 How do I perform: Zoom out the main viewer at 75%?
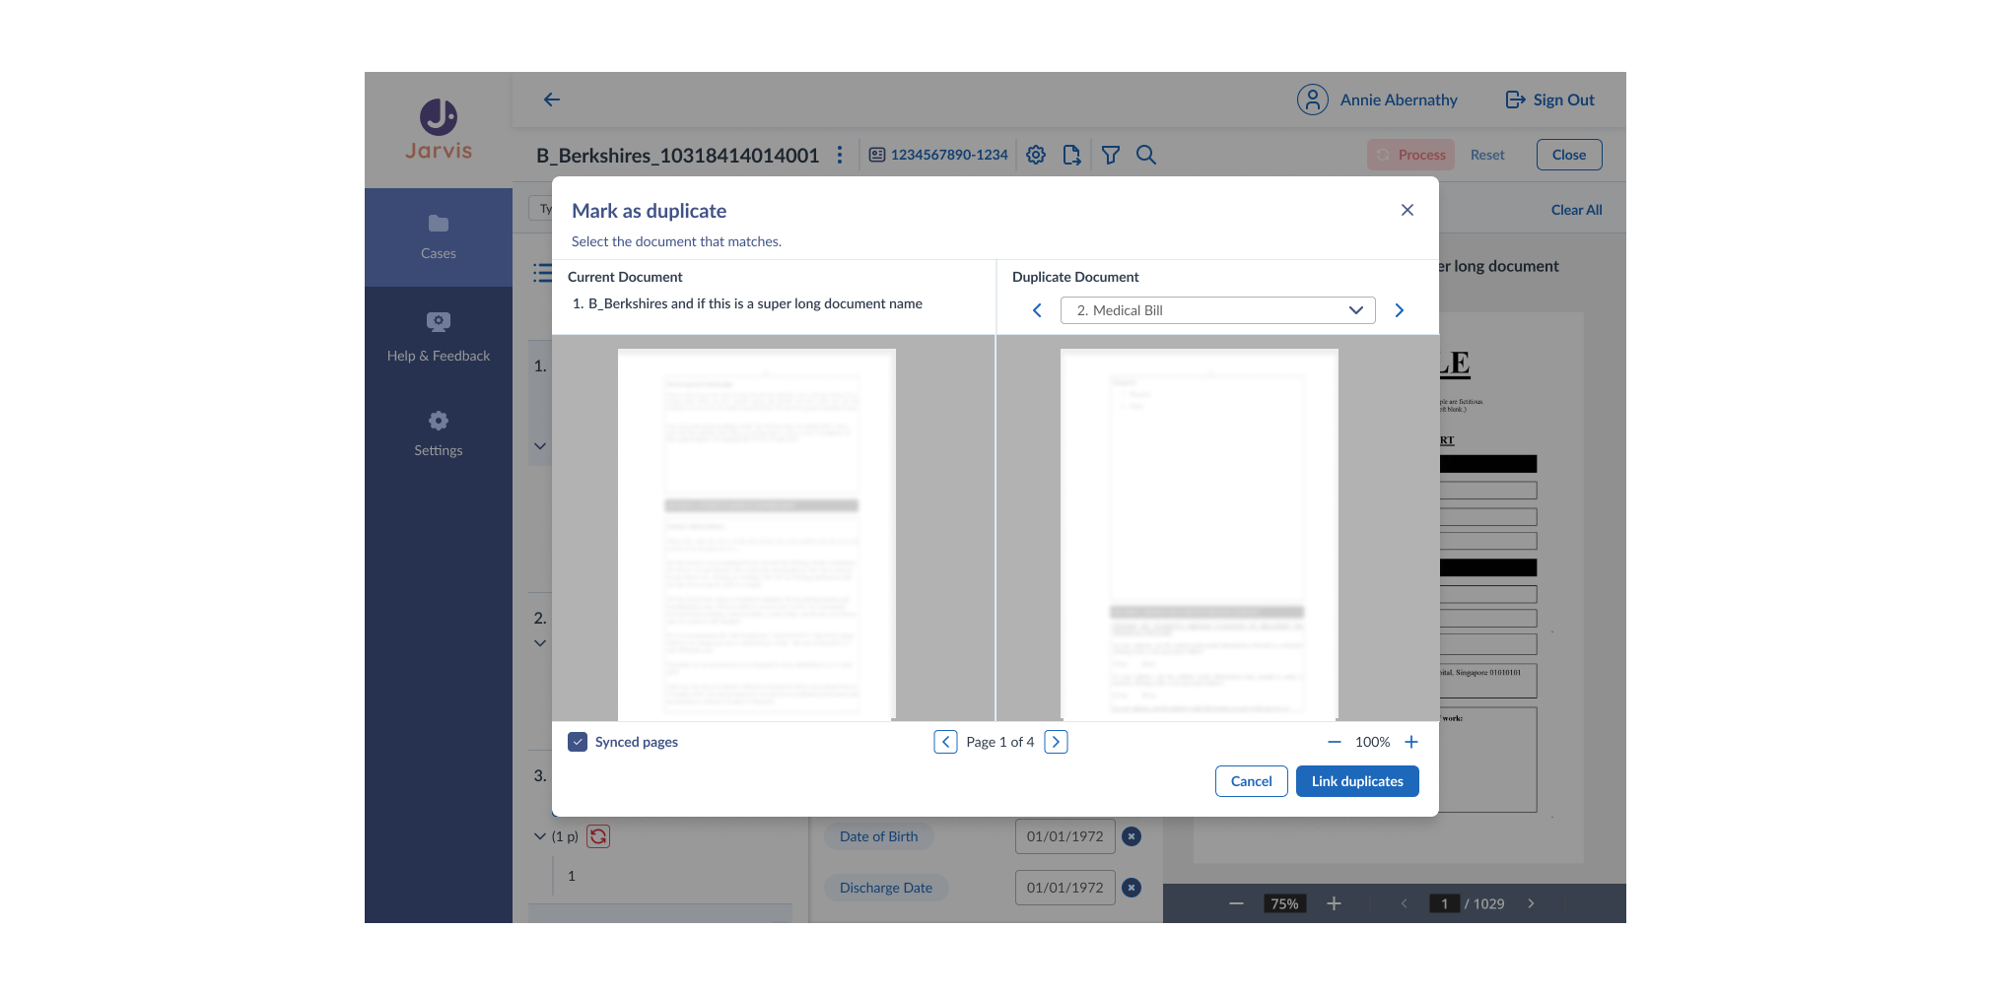[1236, 903]
